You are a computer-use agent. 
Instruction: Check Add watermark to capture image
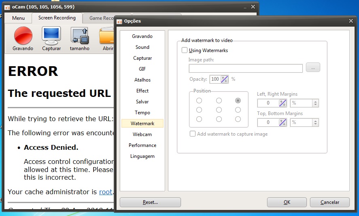click(x=193, y=134)
